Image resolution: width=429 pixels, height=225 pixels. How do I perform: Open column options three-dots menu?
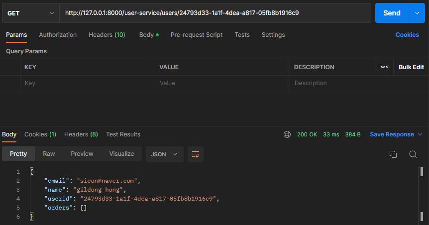point(384,67)
